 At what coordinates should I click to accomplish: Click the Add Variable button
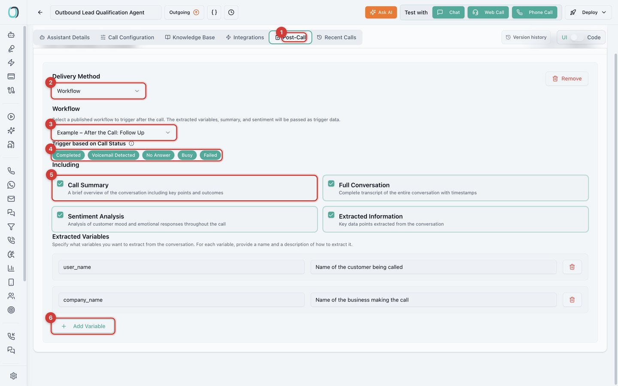pyautogui.click(x=83, y=326)
